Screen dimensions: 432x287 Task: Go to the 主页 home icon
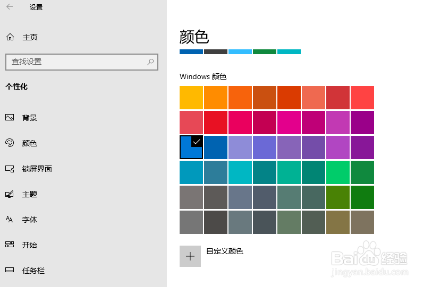tap(10, 37)
